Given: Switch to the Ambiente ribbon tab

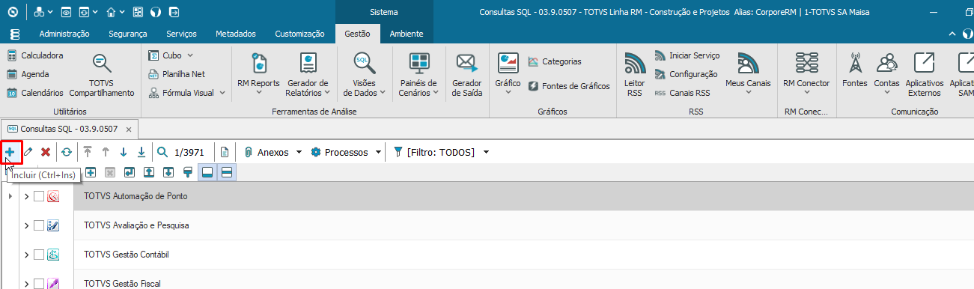Looking at the screenshot, I should (x=407, y=34).
